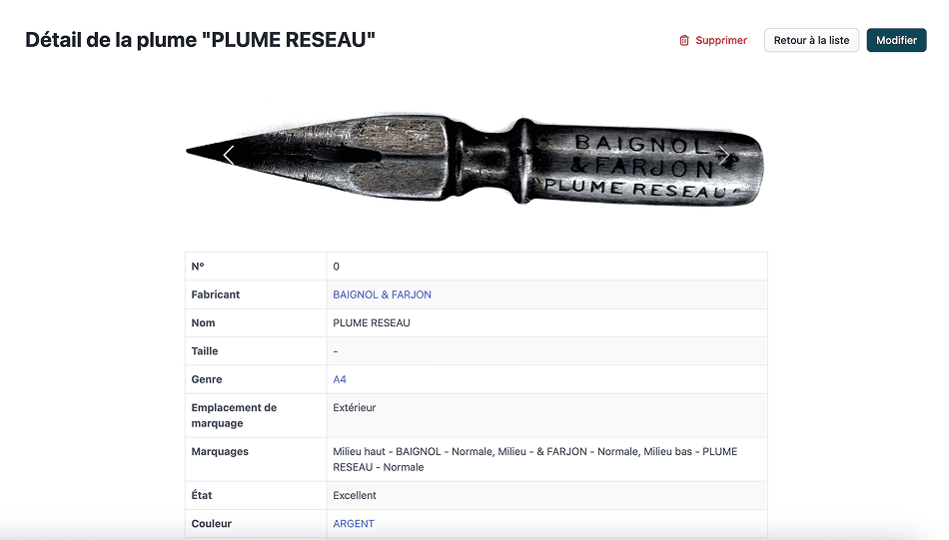
Task: Click the Emplacement de marquage label
Action: [234, 415]
